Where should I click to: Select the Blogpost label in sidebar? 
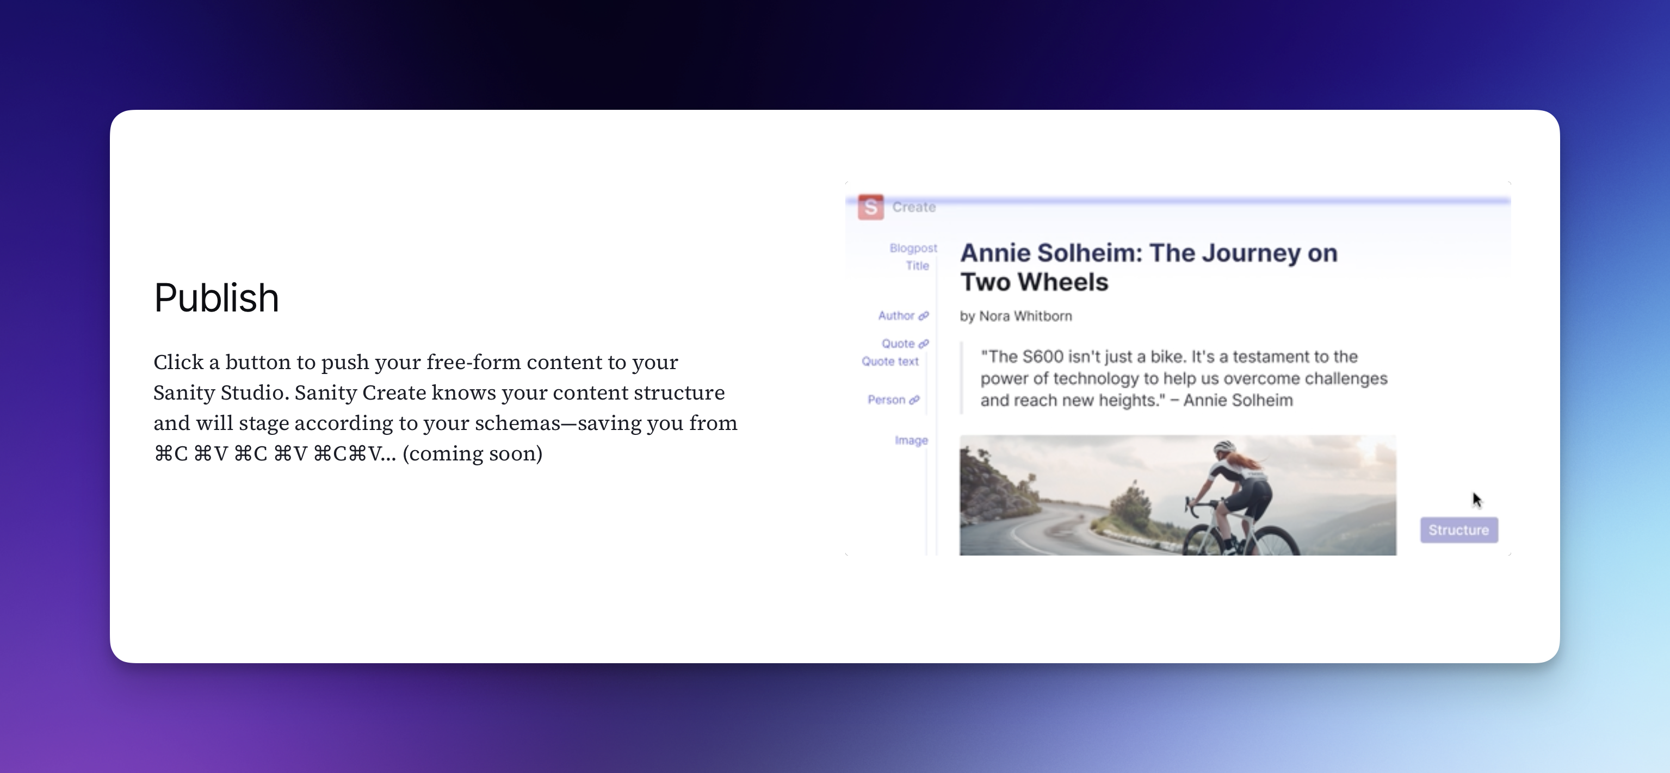pos(913,248)
